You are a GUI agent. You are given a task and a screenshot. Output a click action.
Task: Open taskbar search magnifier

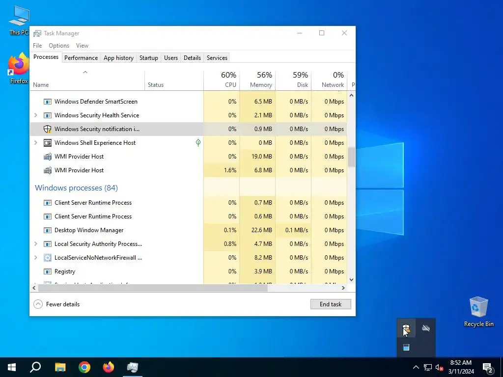(35, 367)
